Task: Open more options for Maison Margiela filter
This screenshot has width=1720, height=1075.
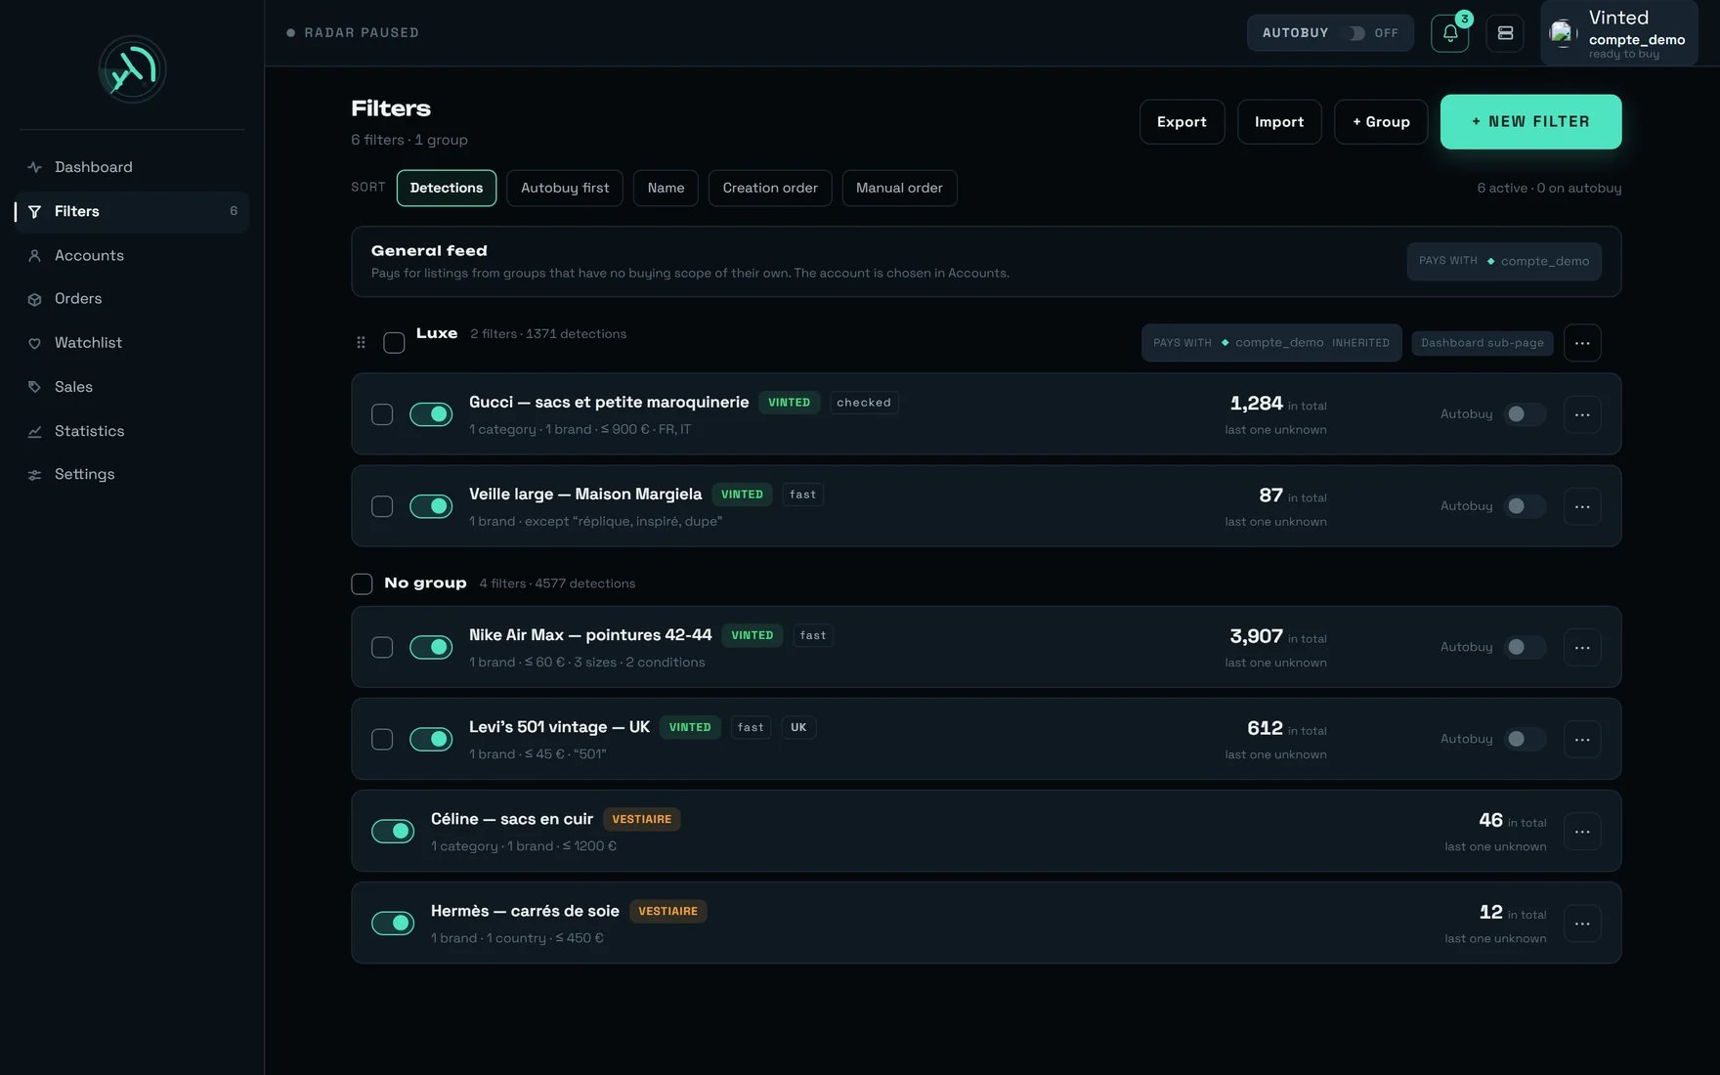Action: coord(1582,506)
